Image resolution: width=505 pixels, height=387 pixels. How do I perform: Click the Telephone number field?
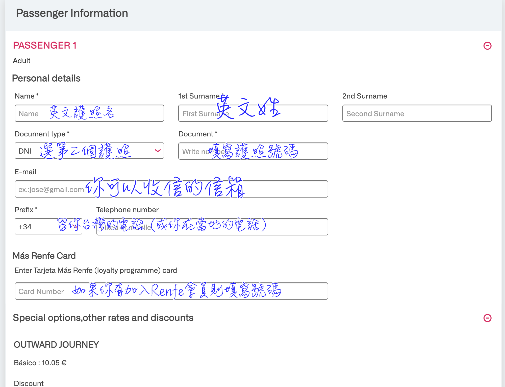pos(212,227)
